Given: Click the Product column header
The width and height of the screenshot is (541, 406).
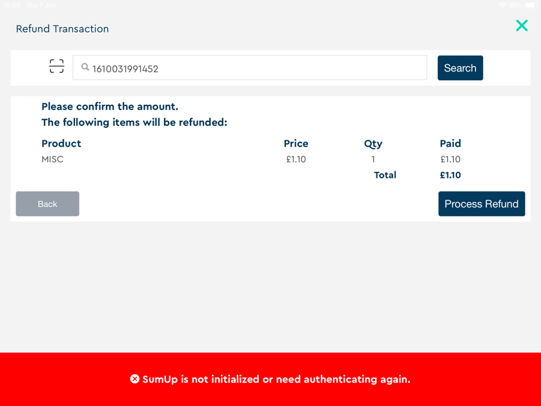Looking at the screenshot, I should (x=61, y=144).
